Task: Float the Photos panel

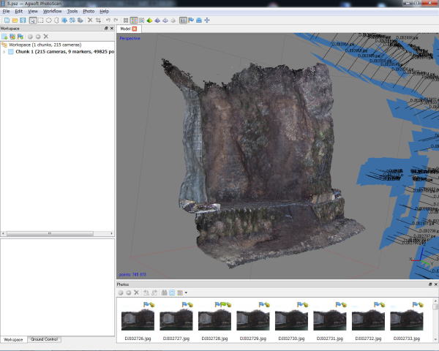Action: [430, 284]
